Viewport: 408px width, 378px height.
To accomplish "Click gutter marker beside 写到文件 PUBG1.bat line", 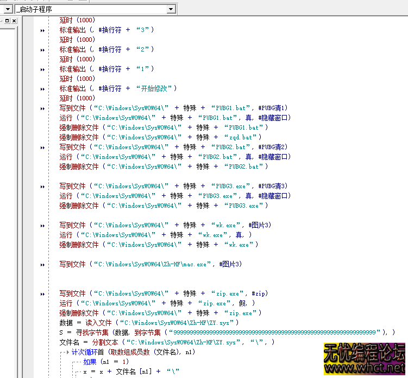I will point(42,108).
